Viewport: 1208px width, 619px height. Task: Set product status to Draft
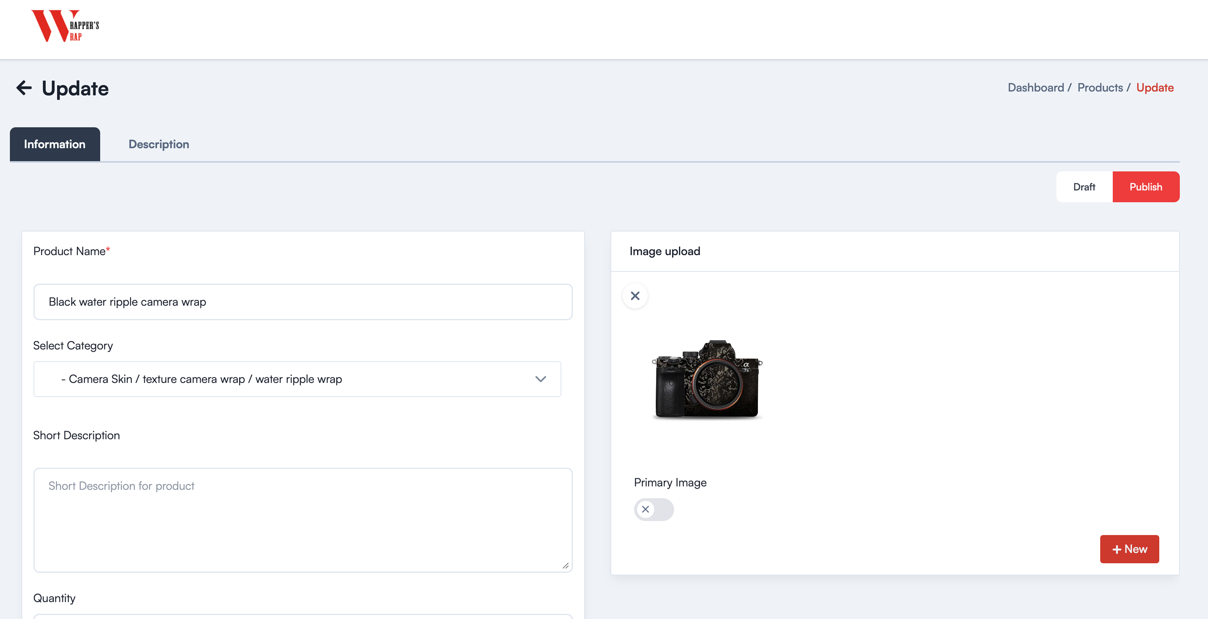[x=1084, y=187]
